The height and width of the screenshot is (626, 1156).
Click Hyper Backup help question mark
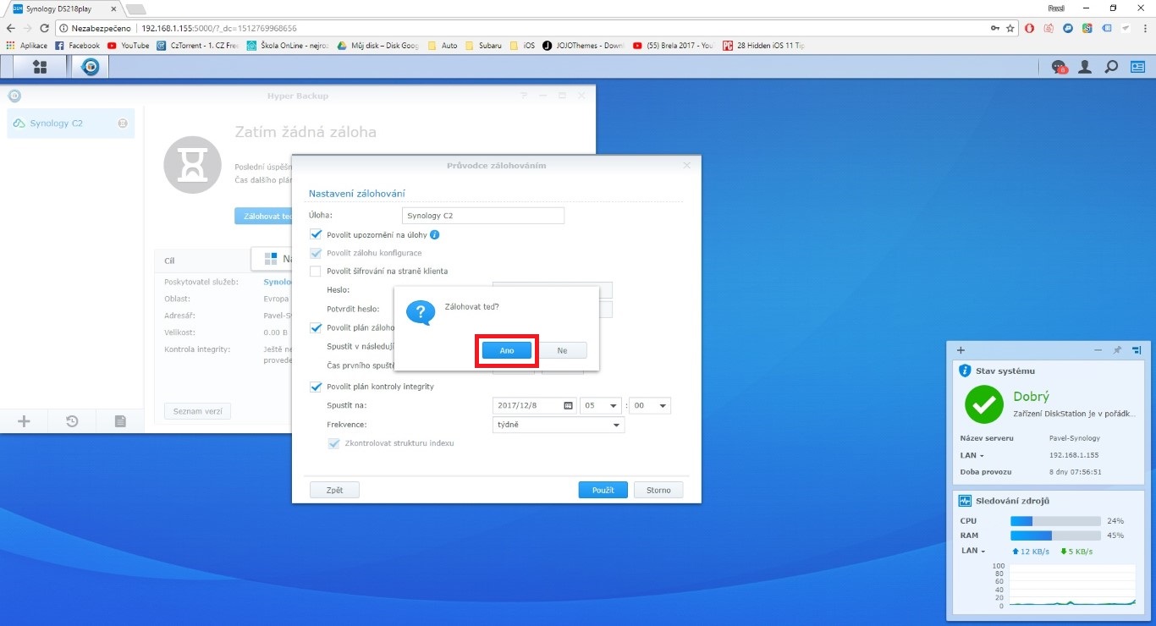tap(524, 96)
